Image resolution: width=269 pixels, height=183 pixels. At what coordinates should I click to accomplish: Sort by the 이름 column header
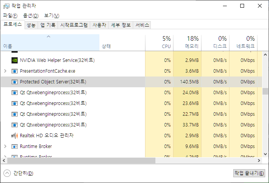tap(50, 42)
